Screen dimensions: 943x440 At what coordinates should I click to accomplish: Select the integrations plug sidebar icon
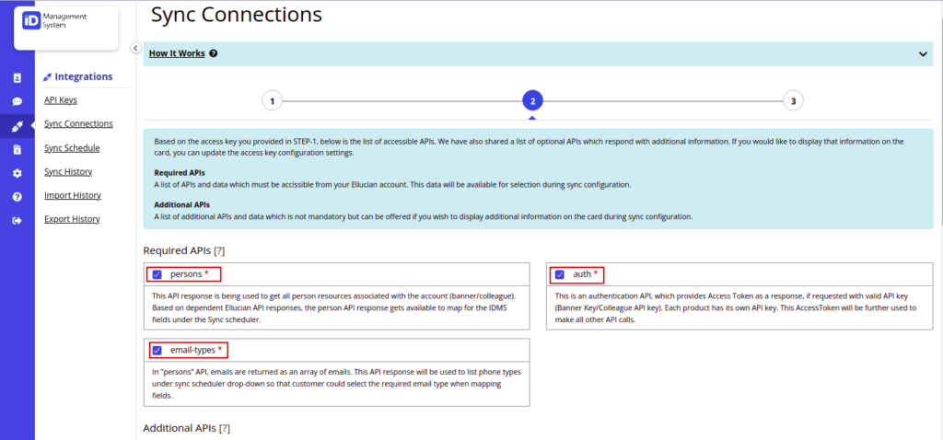(x=17, y=125)
